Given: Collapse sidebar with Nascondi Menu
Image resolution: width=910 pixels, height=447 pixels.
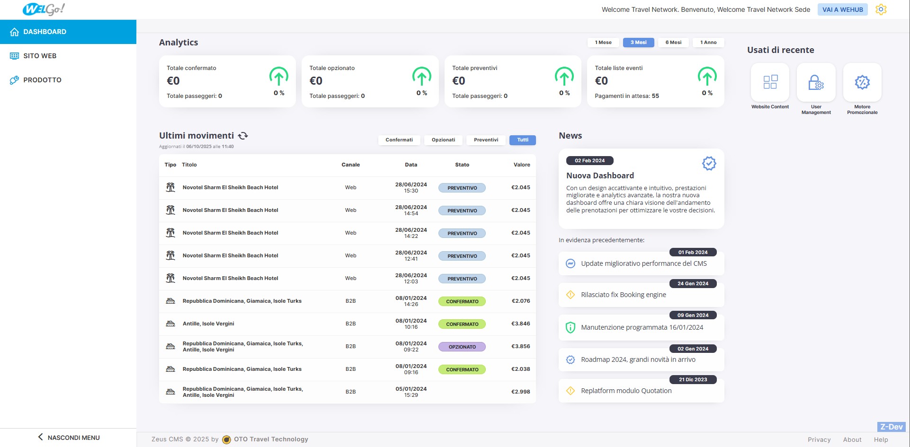Looking at the screenshot, I should coord(69,438).
